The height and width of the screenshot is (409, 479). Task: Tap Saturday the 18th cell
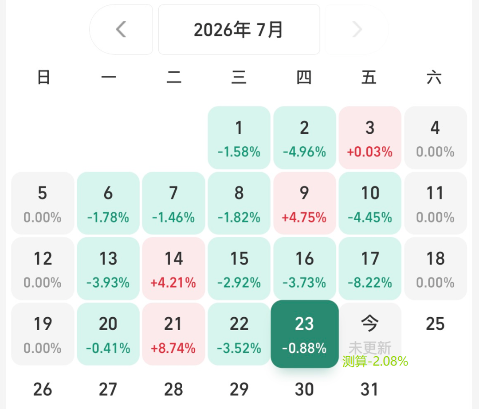click(x=436, y=269)
